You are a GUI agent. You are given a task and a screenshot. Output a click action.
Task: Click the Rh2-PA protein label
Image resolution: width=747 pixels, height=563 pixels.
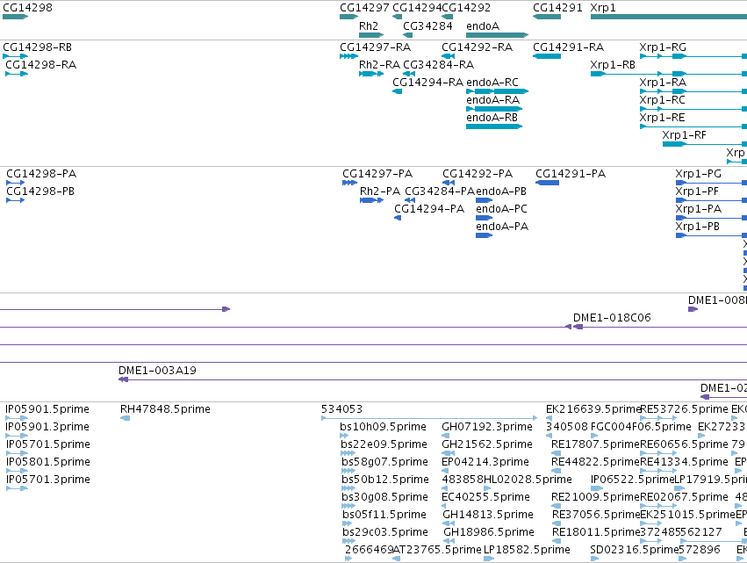[x=380, y=191]
